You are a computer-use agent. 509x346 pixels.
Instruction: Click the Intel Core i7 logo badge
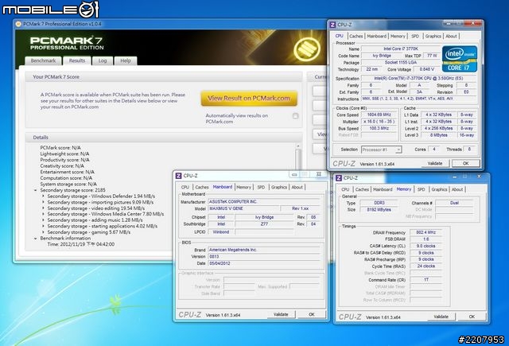pos(460,59)
